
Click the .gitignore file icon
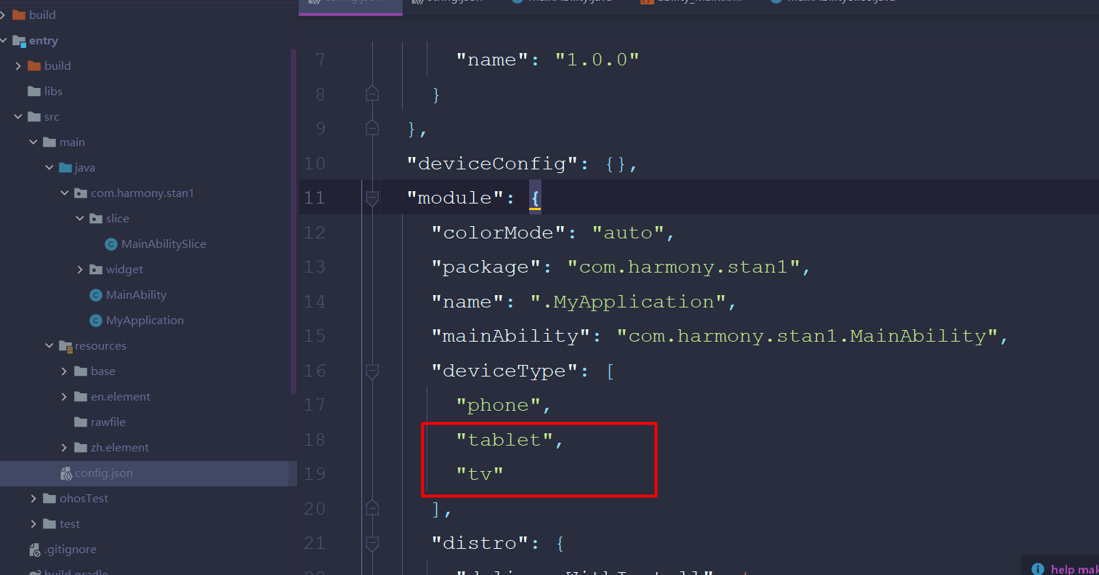coord(34,550)
